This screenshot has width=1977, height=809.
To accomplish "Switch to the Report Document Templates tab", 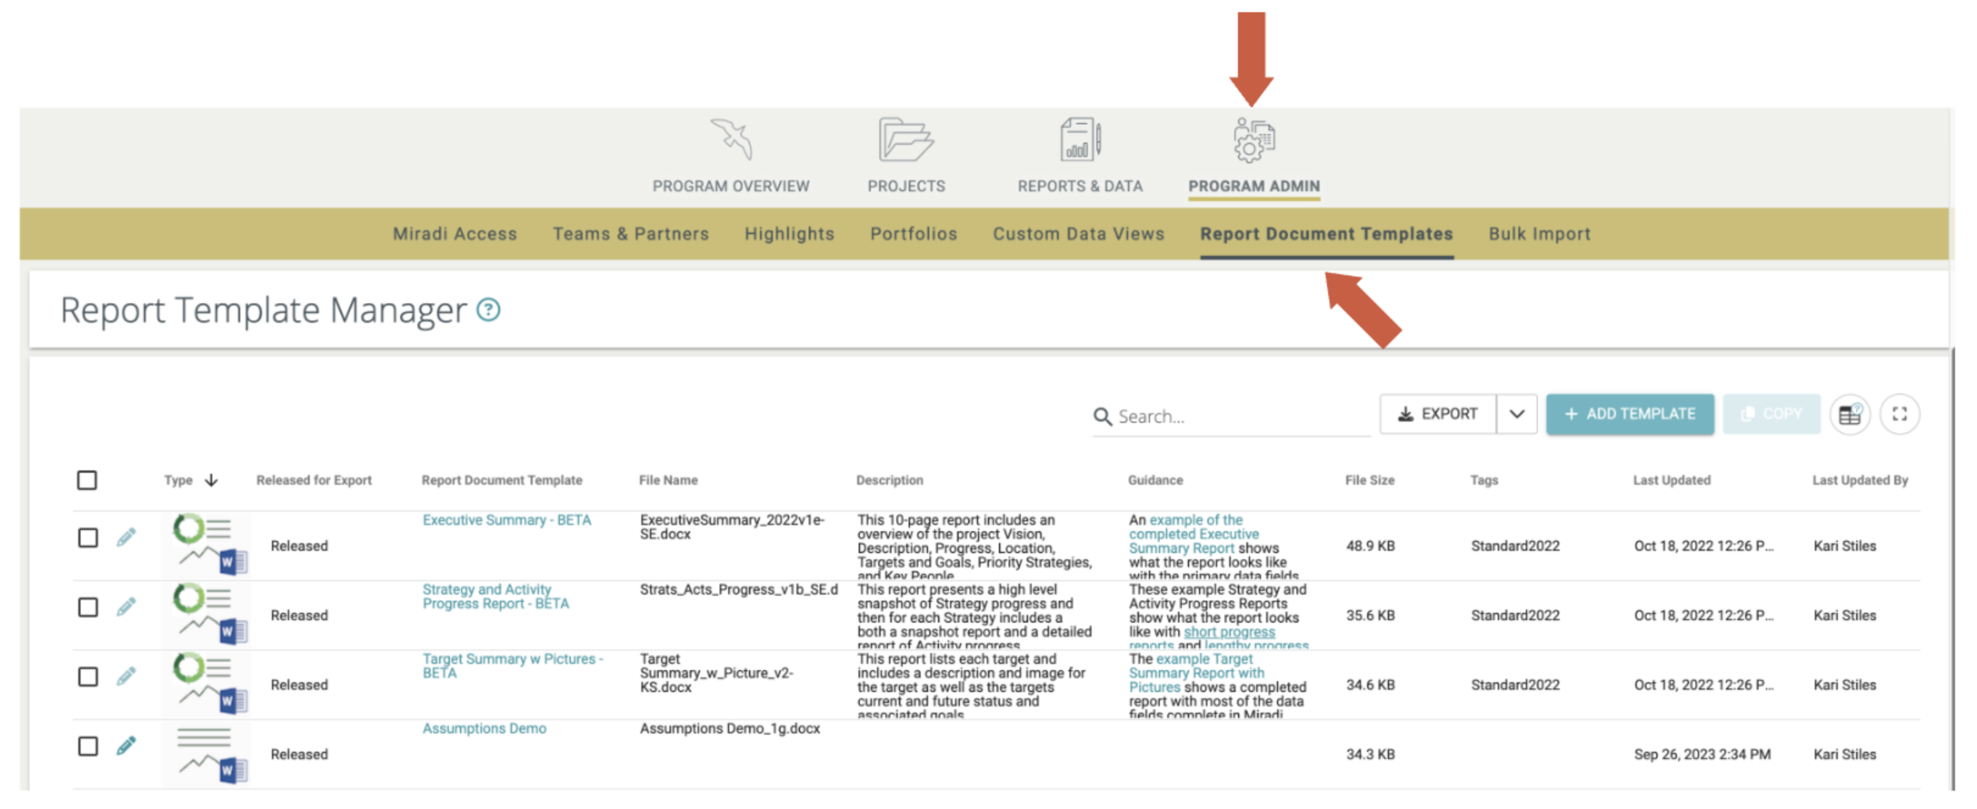I will point(1327,234).
